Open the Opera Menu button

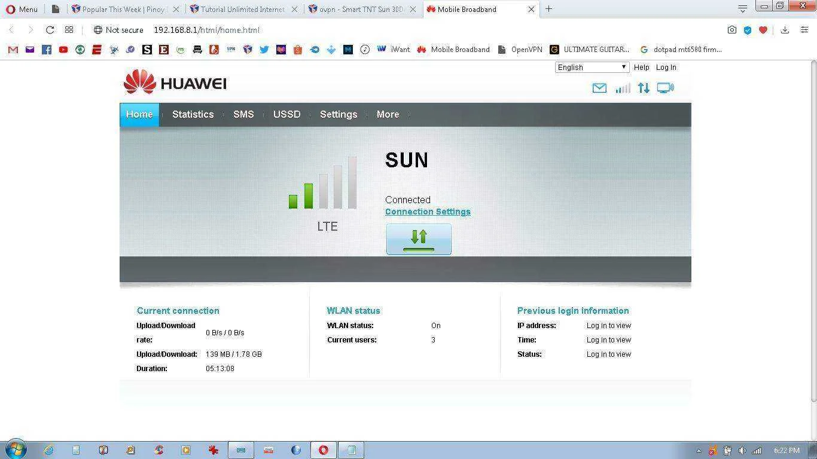pyautogui.click(x=22, y=9)
